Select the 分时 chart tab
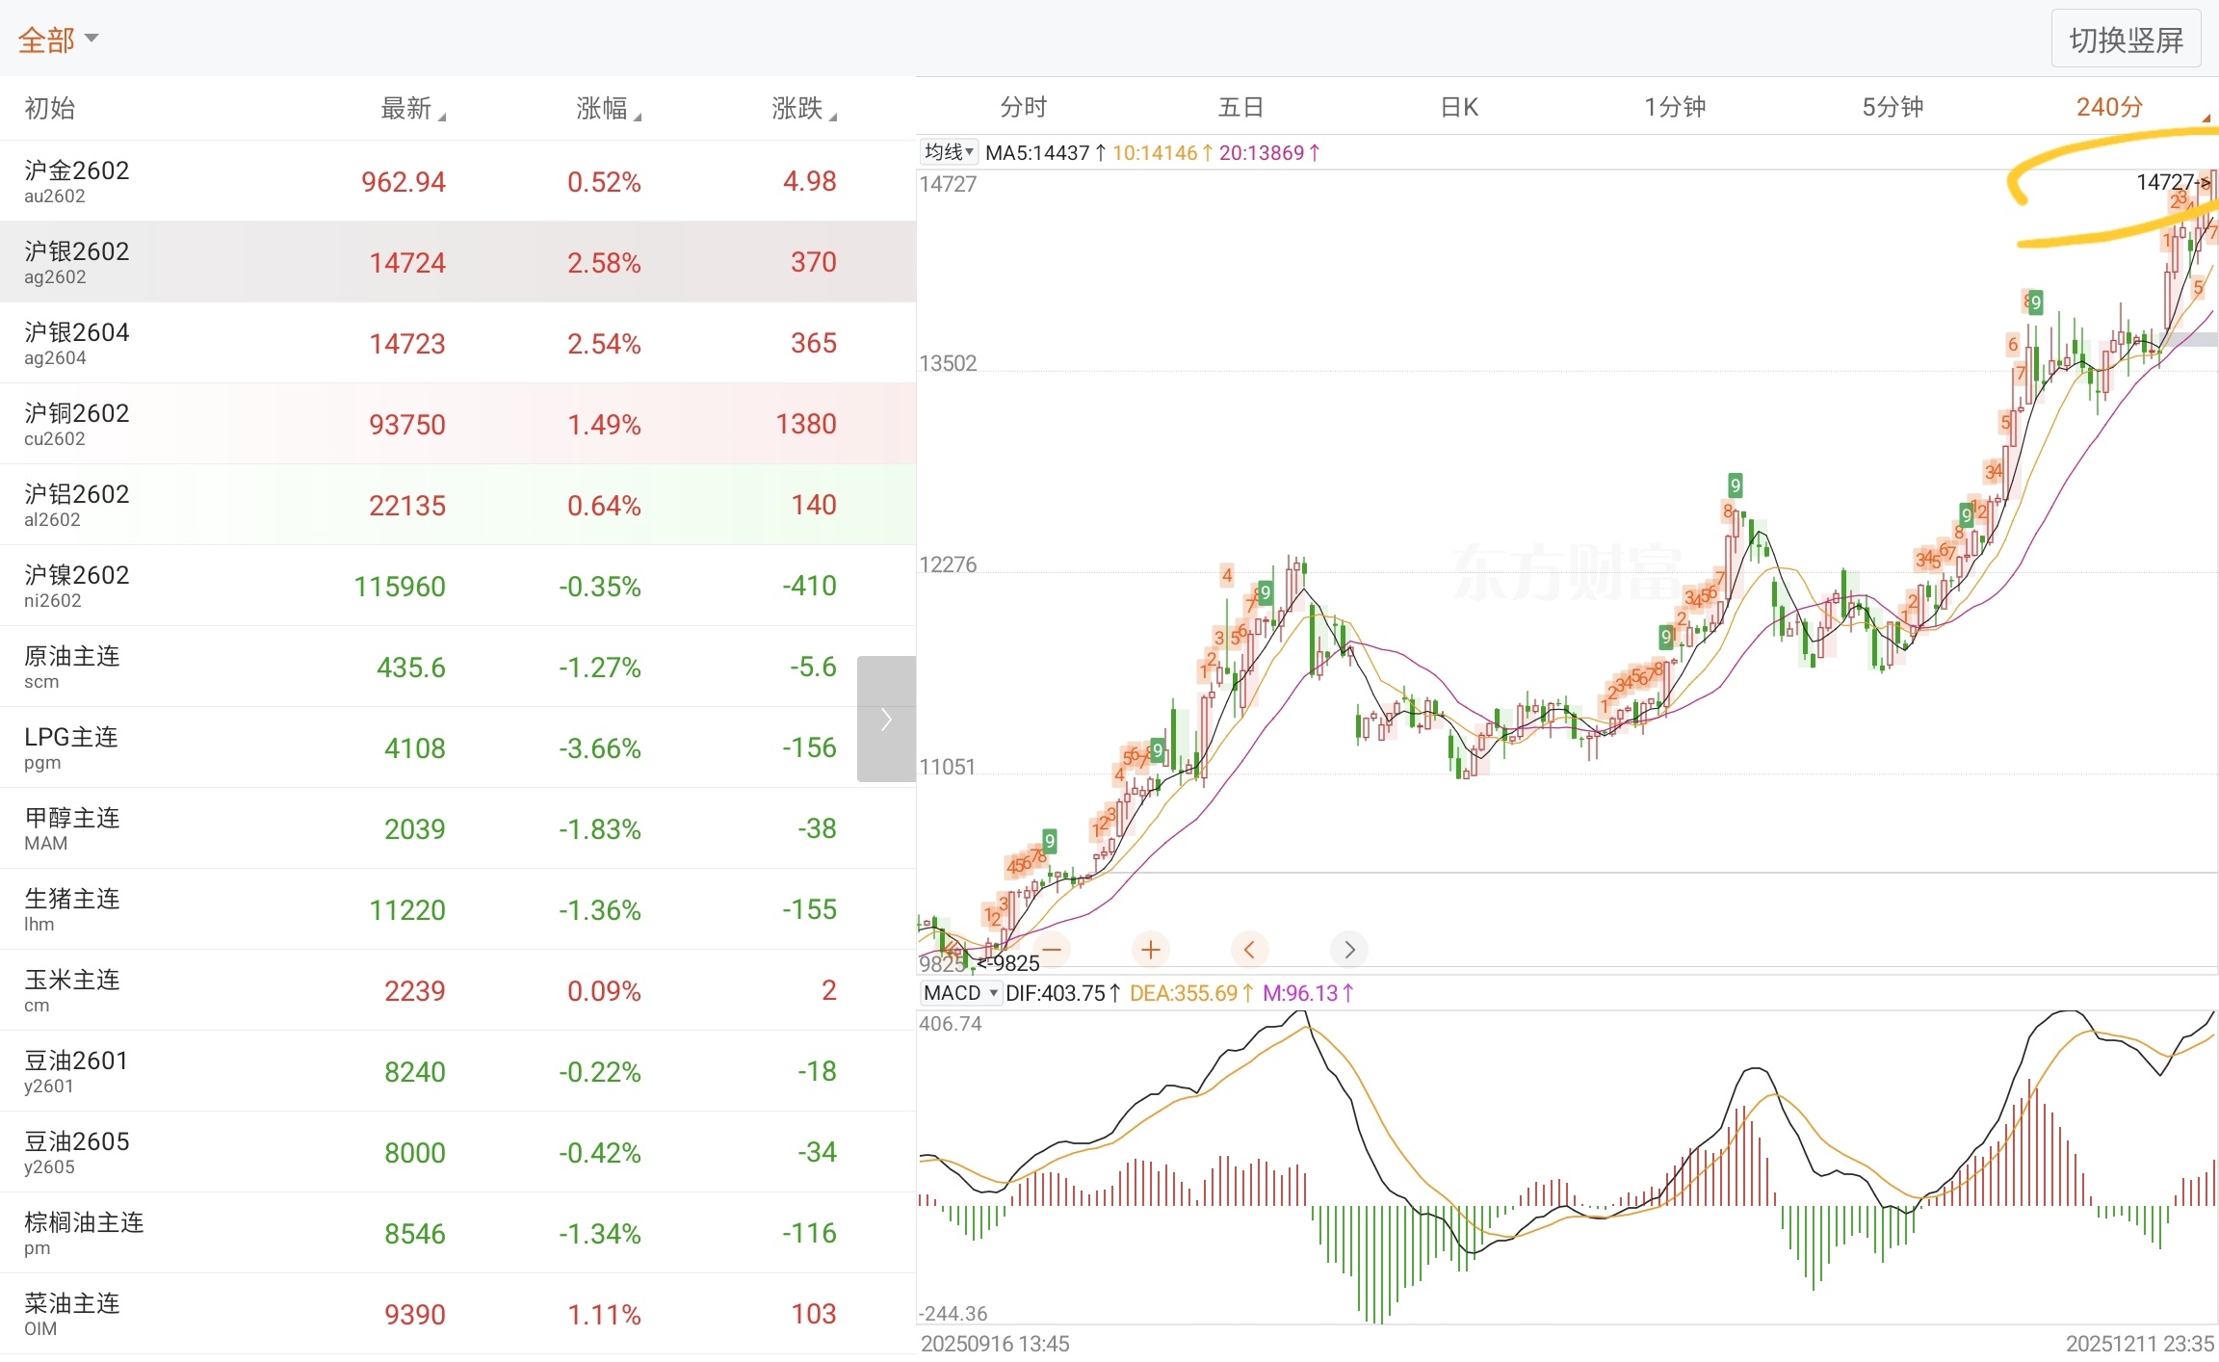The image size is (2219, 1362). coord(1023,107)
